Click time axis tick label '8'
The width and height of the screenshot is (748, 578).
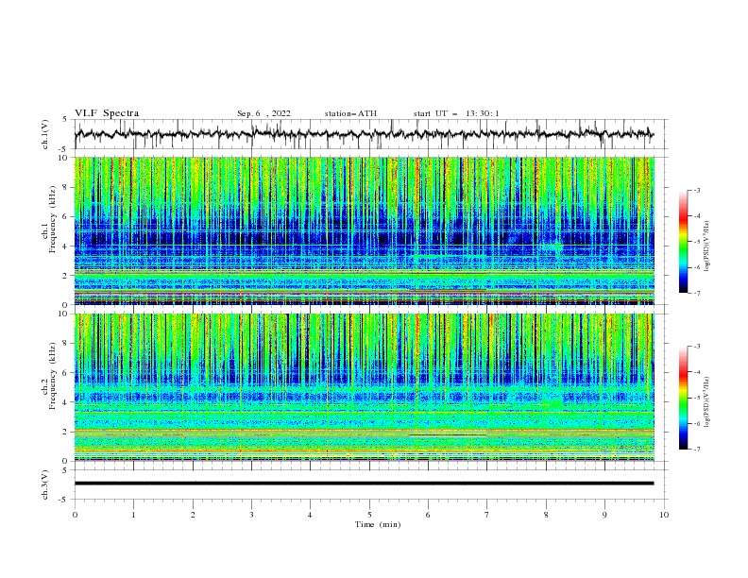click(x=546, y=515)
